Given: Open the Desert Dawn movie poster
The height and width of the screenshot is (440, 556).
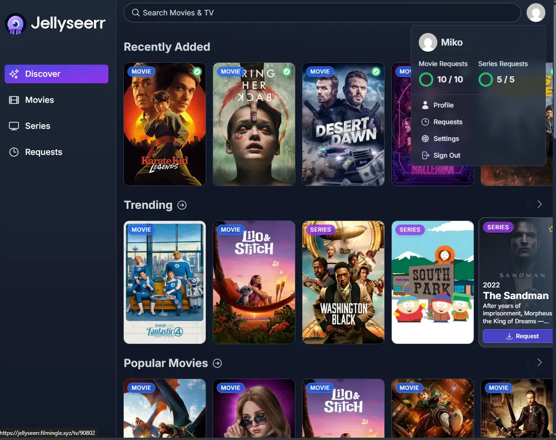Looking at the screenshot, I should (343, 124).
